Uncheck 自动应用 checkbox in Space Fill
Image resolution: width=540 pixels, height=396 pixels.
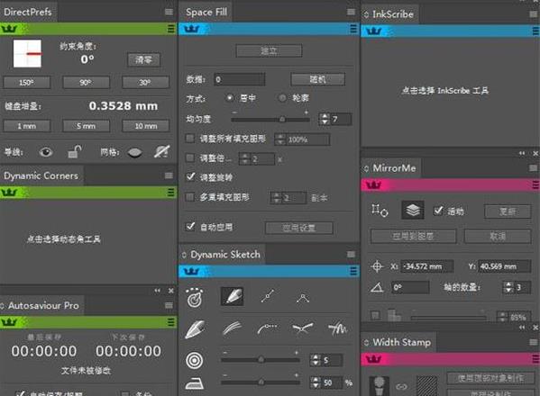coord(190,226)
